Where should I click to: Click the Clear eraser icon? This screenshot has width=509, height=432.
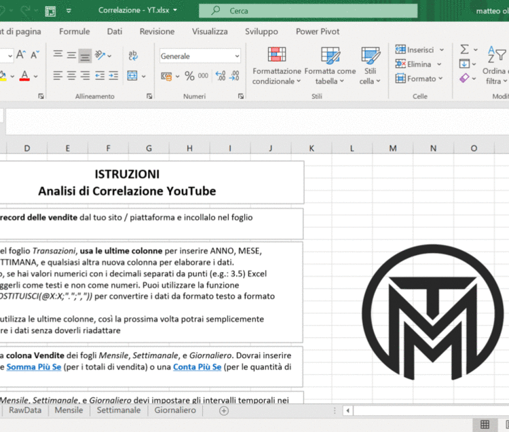464,78
